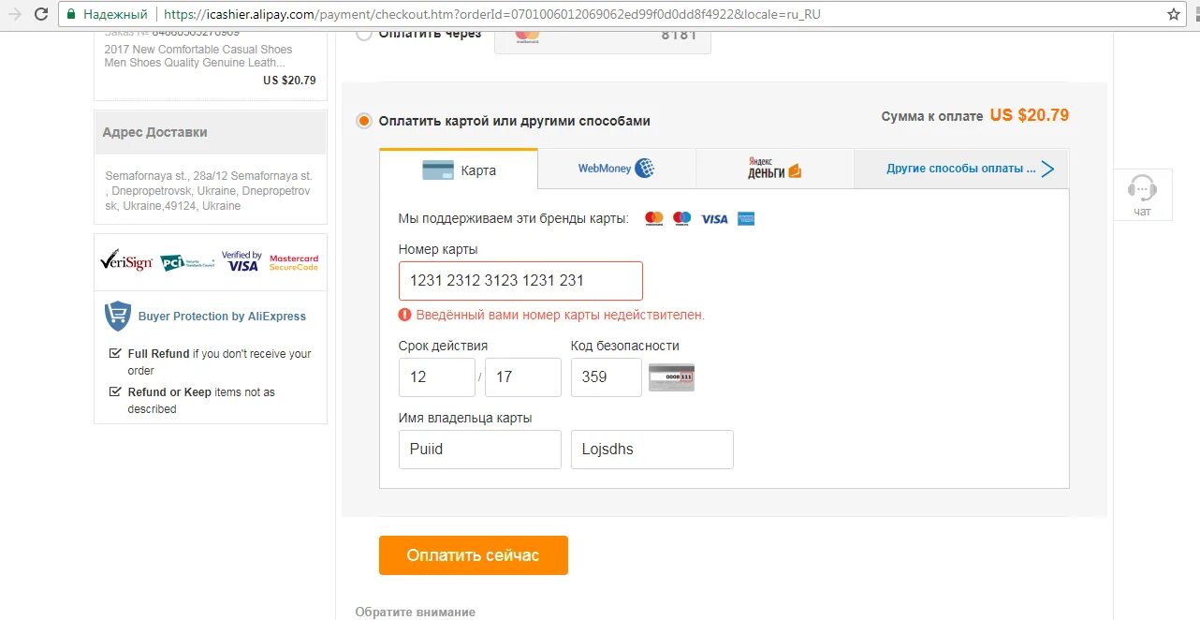Screen dimensions: 1200x620
Task: Click the PCI security logo
Action: (x=187, y=262)
